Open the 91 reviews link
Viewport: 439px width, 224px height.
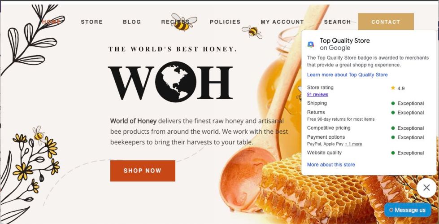tap(317, 94)
